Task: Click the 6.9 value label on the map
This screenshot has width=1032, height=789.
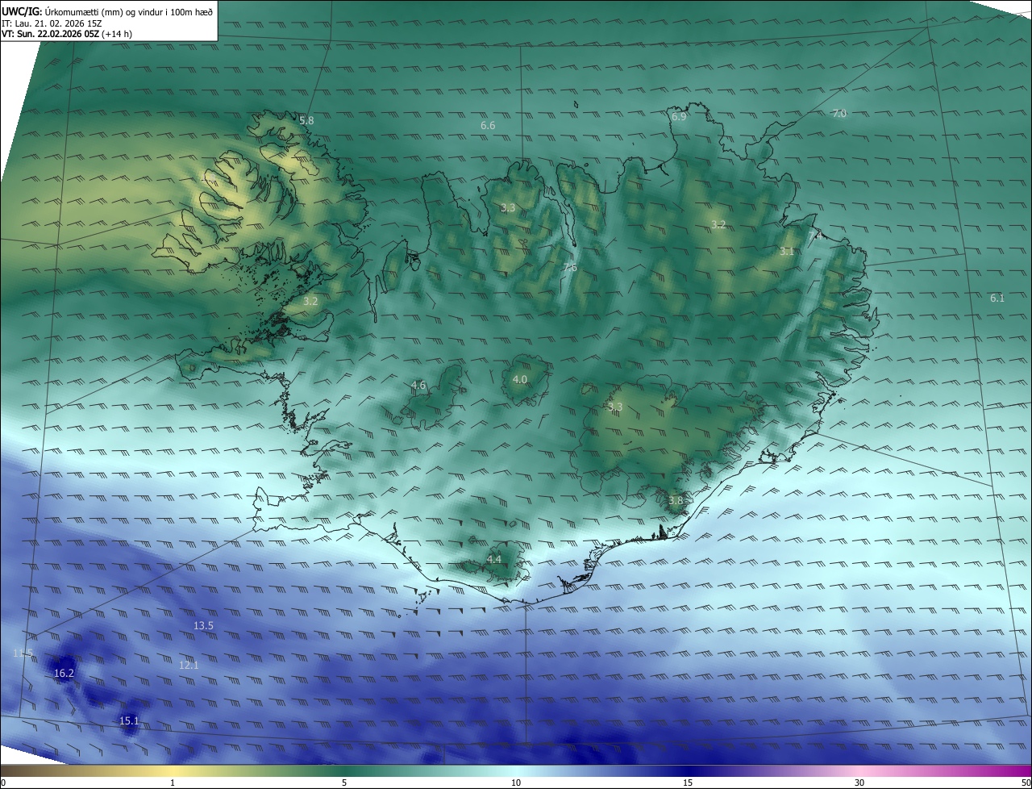Action: (679, 117)
